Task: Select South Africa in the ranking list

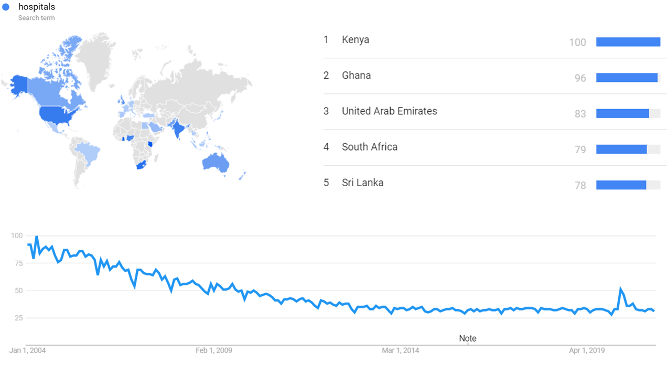Action: pyautogui.click(x=369, y=147)
